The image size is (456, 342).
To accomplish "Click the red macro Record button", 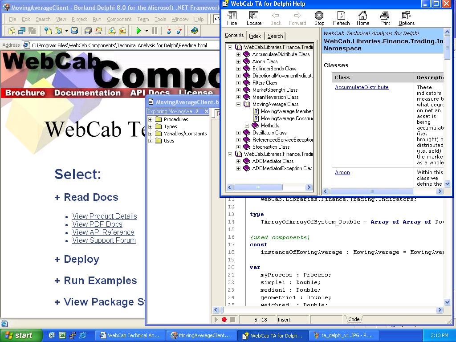I will tap(224, 319).
